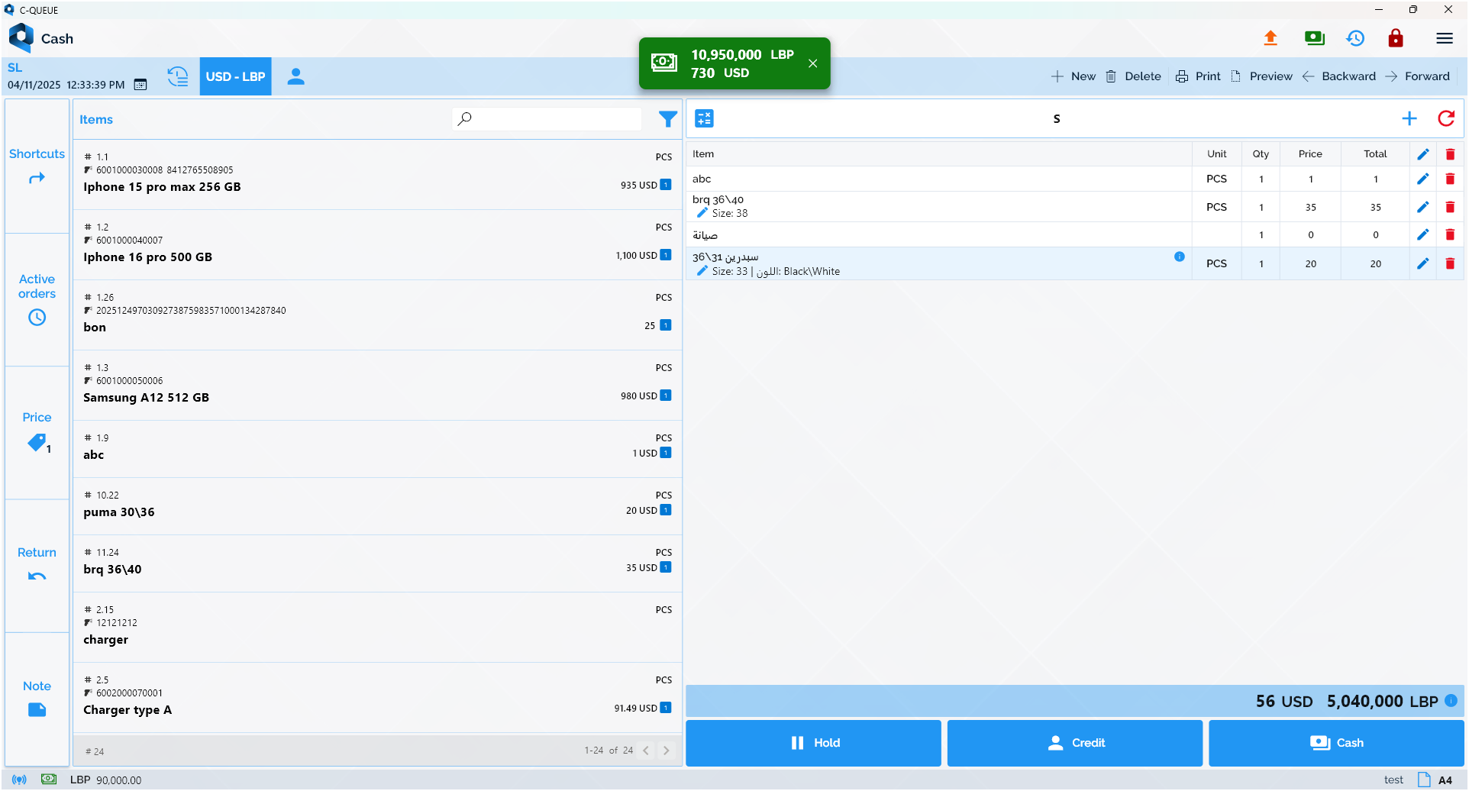Image resolution: width=1469 pixels, height=791 pixels.
Task: Edit the abc order line
Action: coord(1422,179)
